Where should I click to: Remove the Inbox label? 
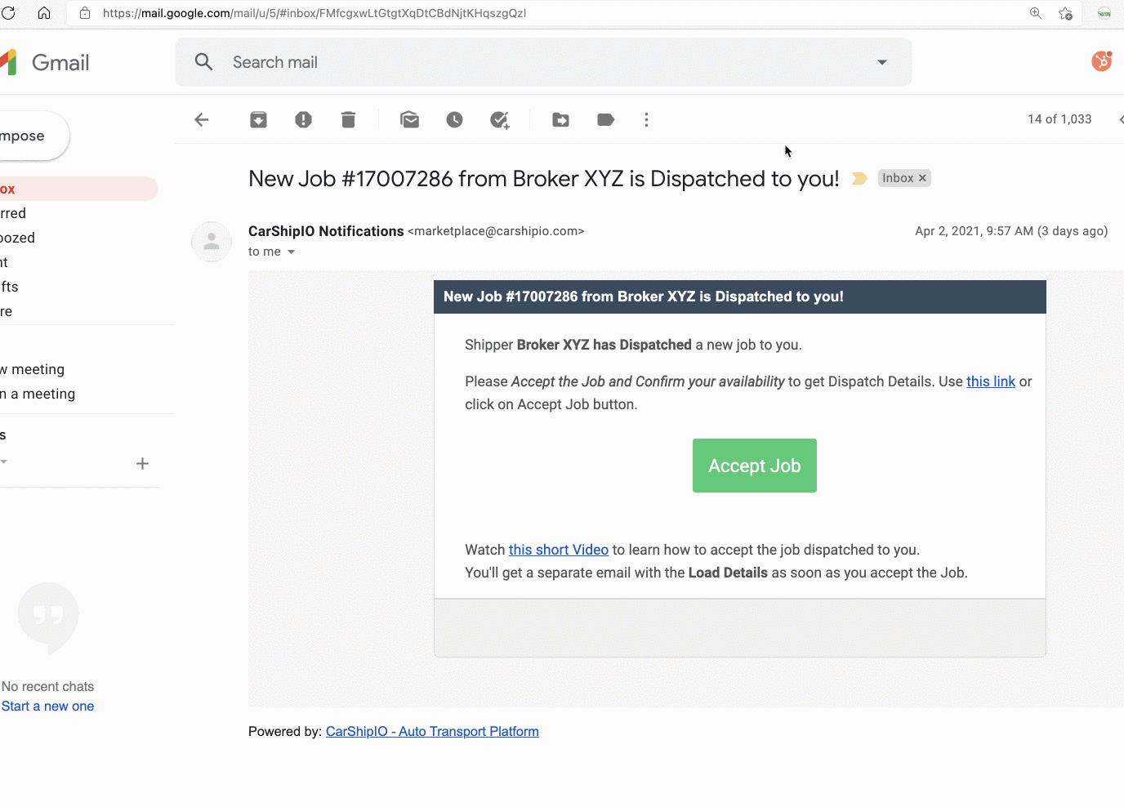click(x=922, y=178)
